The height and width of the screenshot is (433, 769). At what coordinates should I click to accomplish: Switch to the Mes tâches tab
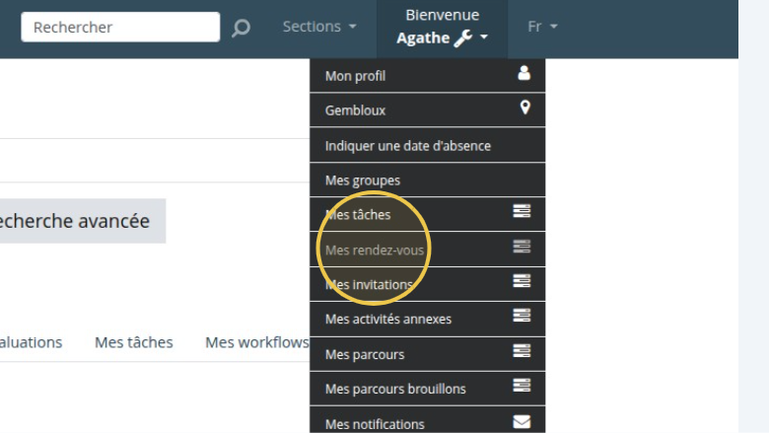click(134, 342)
